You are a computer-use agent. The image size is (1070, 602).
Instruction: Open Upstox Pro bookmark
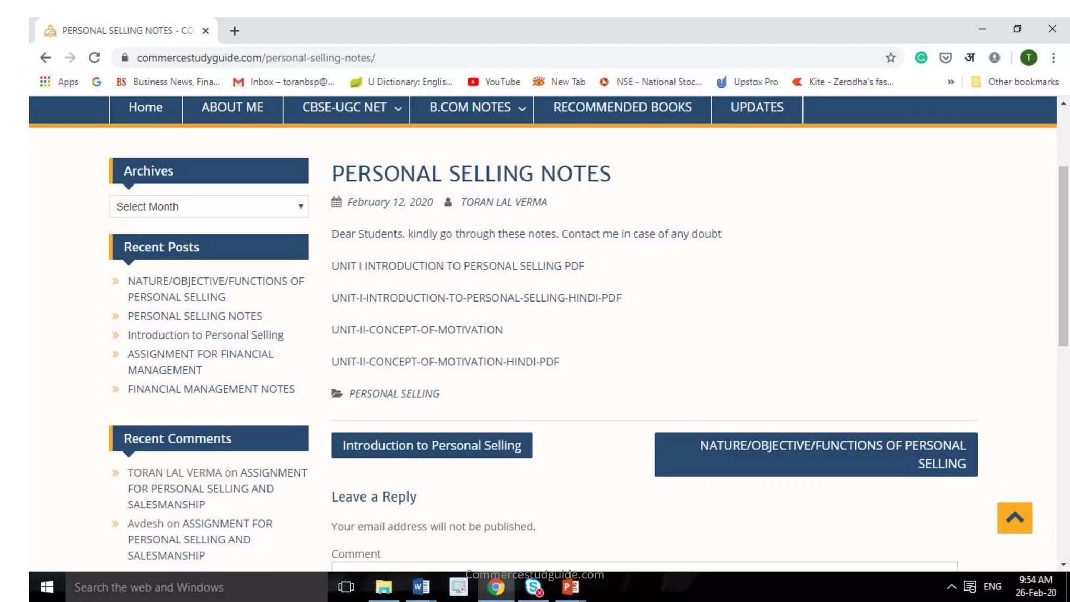(747, 82)
